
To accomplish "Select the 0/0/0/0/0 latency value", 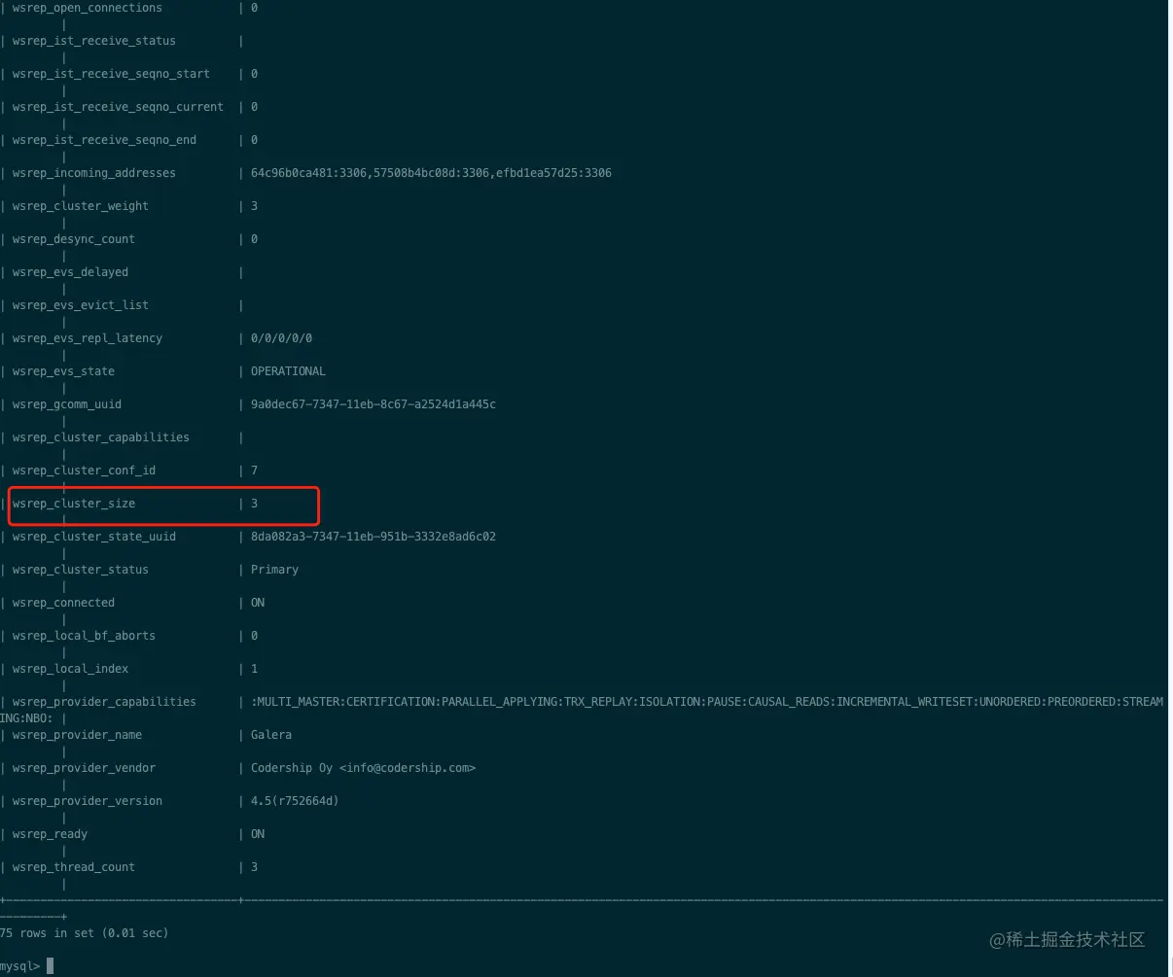I will click(x=281, y=338).
